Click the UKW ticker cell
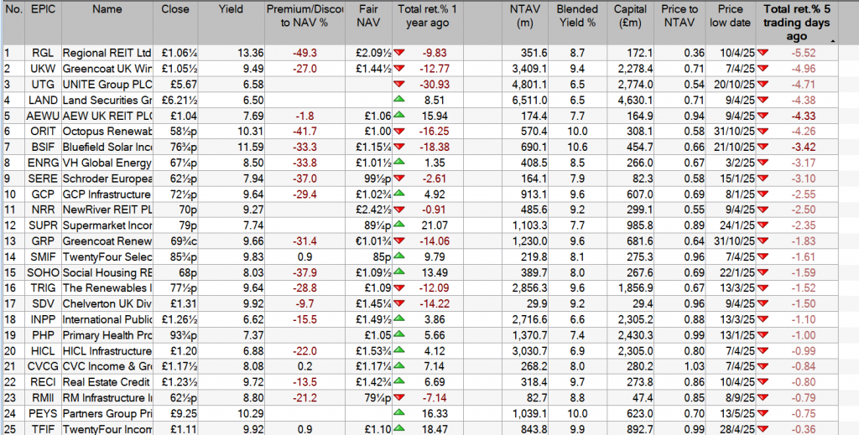The height and width of the screenshot is (435, 859). 41,69
